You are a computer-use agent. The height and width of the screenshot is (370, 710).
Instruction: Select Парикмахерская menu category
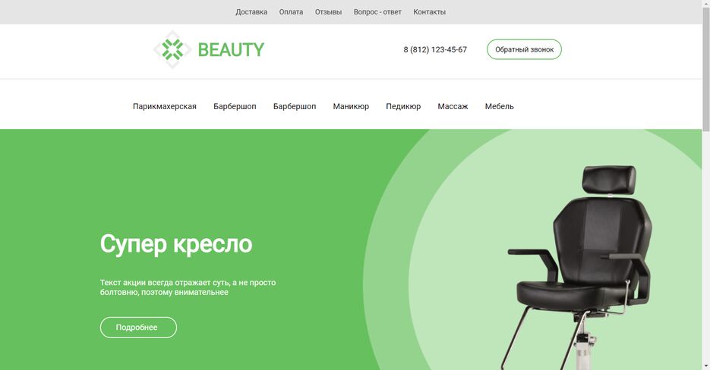pos(165,106)
